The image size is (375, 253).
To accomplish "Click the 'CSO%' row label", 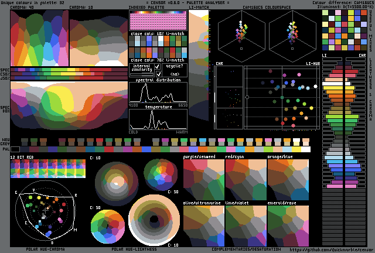I will [5, 74].
